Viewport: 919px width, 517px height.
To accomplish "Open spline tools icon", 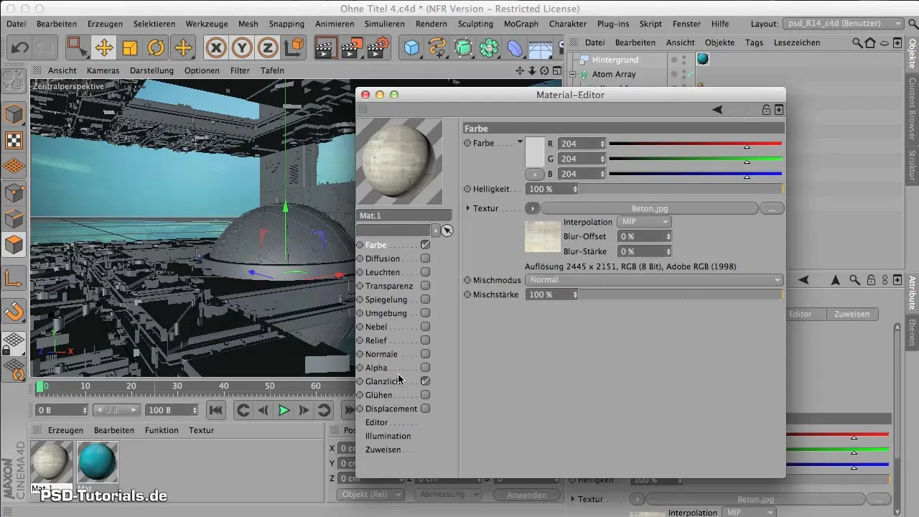I will (x=437, y=48).
